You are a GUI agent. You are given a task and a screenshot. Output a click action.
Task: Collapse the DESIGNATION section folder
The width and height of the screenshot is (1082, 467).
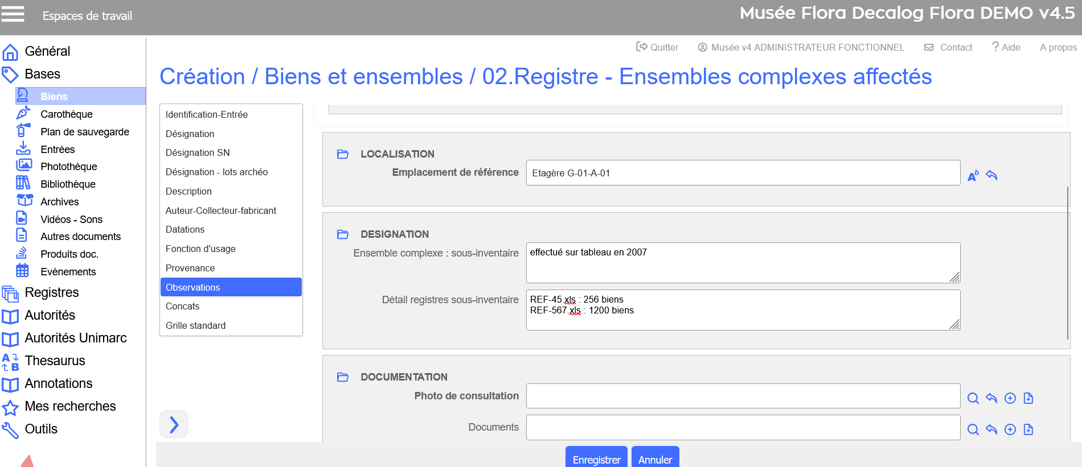pos(342,234)
